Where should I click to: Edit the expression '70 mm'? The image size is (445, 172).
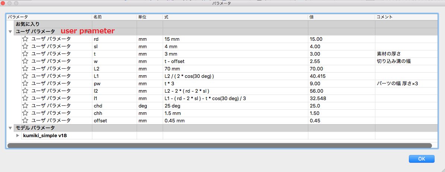coord(236,69)
